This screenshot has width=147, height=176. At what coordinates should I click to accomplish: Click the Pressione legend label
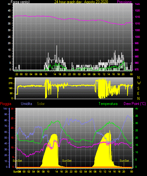[x=124, y=2]
